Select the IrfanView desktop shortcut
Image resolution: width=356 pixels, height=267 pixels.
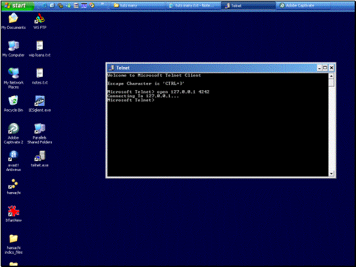pyautogui.click(x=14, y=214)
